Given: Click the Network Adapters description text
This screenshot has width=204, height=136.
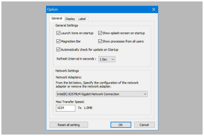Looking at the screenshot, I should point(97,85).
